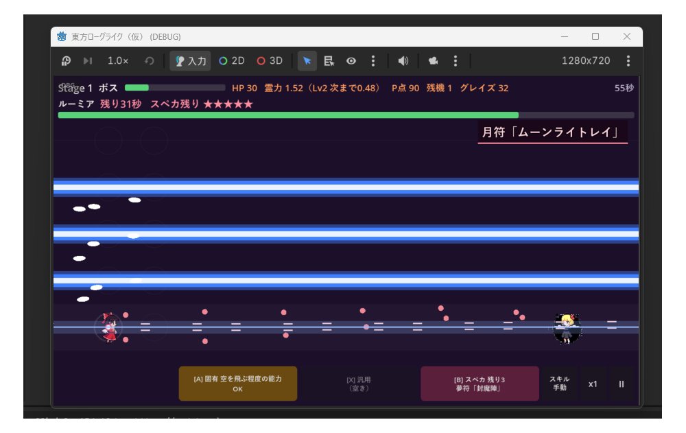Click the ルーミア boss name label
The width and height of the screenshot is (686, 433).
(x=76, y=104)
